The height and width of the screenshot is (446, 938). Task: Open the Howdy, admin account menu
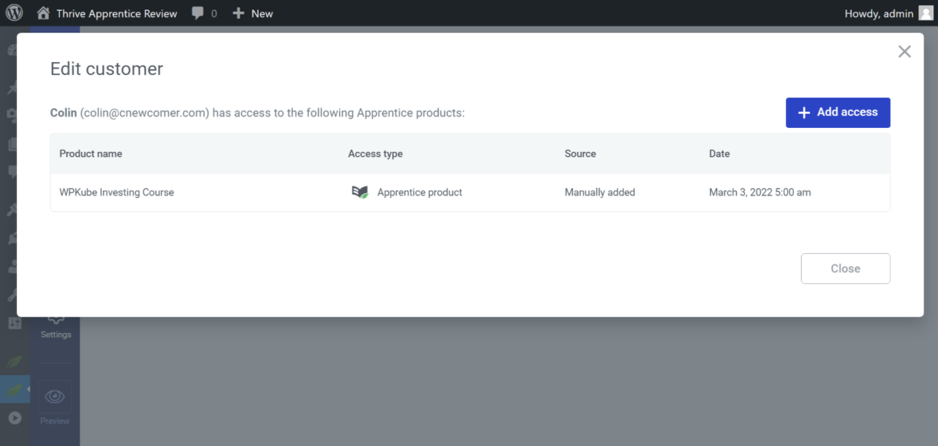[888, 14]
